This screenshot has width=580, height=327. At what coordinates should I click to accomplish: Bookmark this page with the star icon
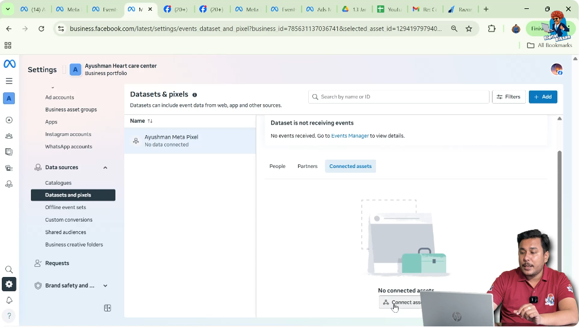click(469, 29)
